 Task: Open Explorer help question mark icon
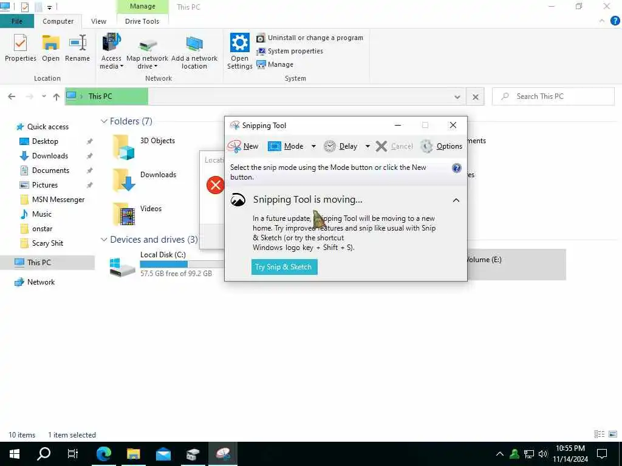click(x=615, y=21)
